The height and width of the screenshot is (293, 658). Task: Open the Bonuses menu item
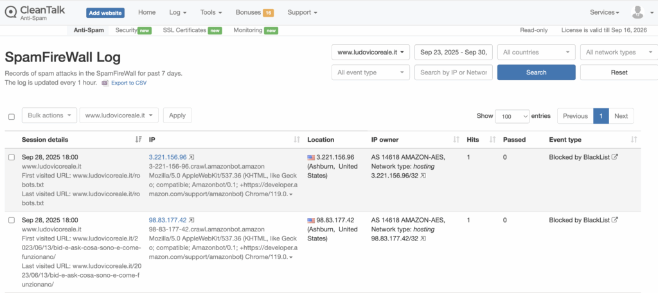tap(254, 13)
